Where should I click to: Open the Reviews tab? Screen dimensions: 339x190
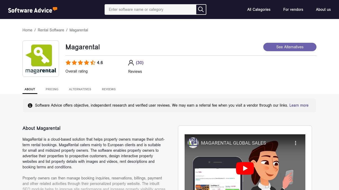pyautogui.click(x=109, y=89)
